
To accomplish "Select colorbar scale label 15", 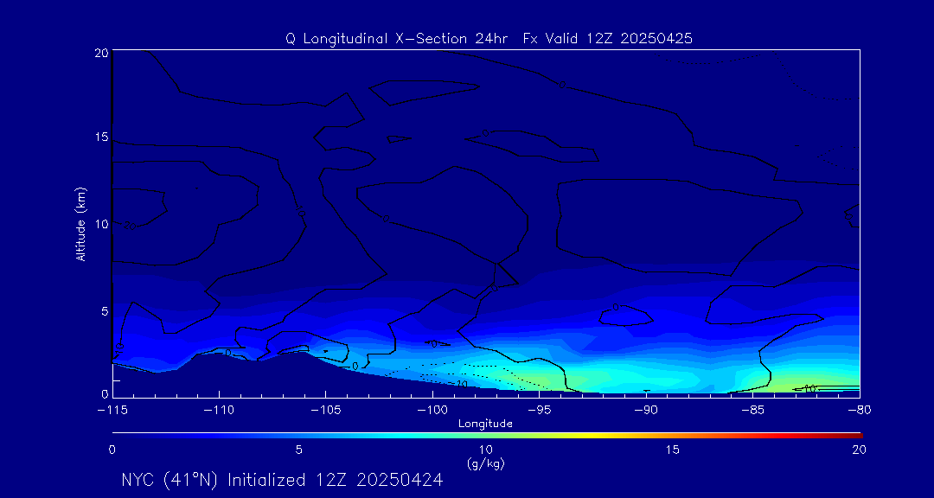I will tap(673, 450).
